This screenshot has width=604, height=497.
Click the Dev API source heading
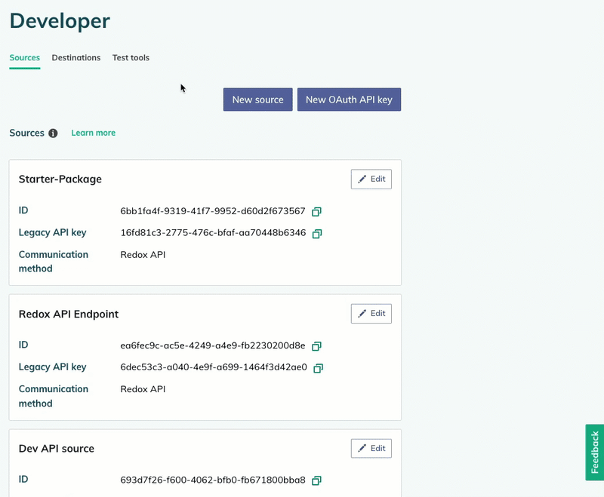coord(56,448)
